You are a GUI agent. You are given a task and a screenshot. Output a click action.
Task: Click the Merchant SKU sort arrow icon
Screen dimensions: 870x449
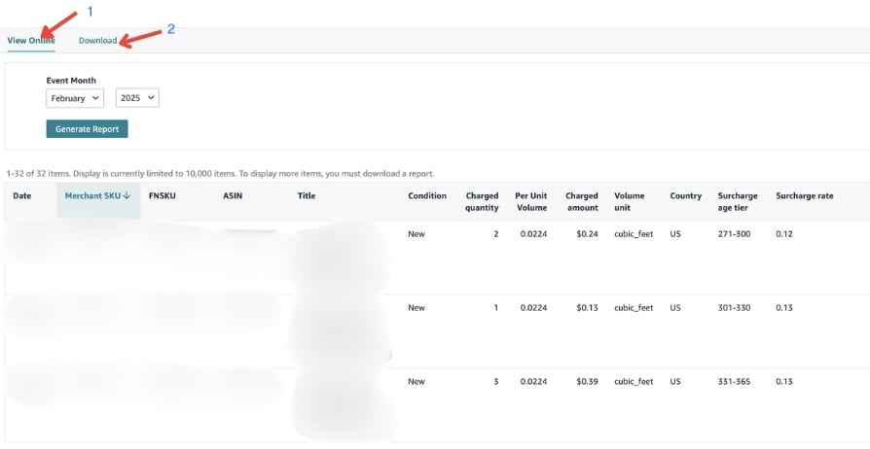coord(127,196)
